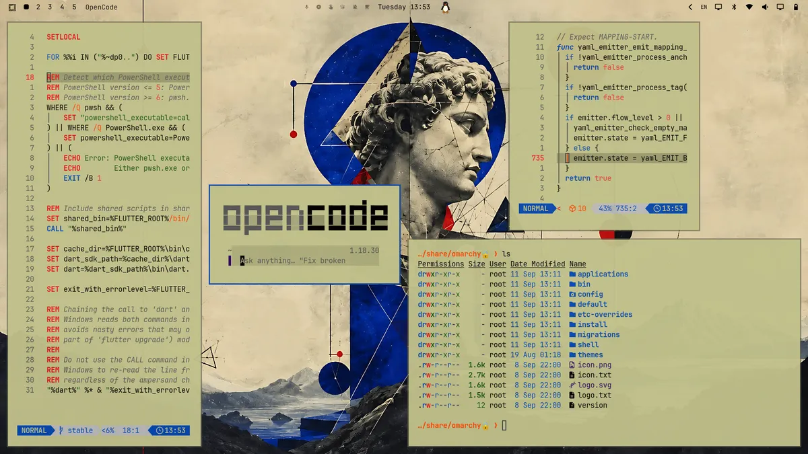Click the icon.png image file icon

[x=572, y=365]
